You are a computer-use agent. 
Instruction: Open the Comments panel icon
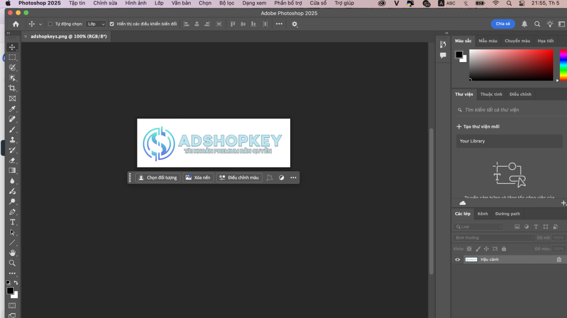443,55
